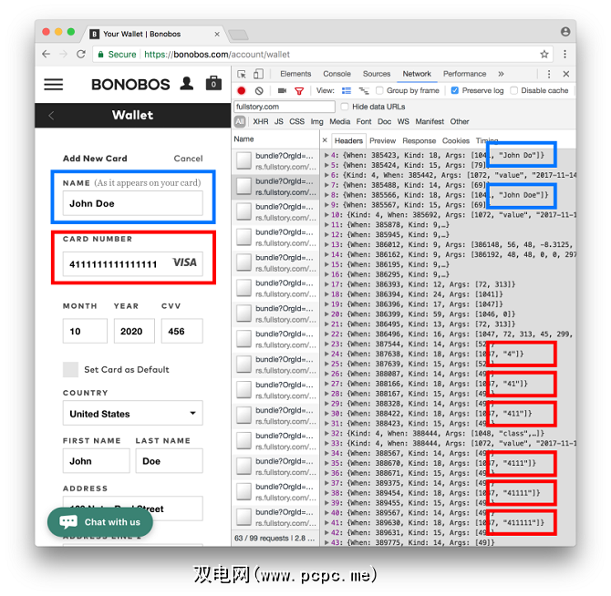
Task: Expand log entry 4 with "John Do"
Action: pos(327,155)
